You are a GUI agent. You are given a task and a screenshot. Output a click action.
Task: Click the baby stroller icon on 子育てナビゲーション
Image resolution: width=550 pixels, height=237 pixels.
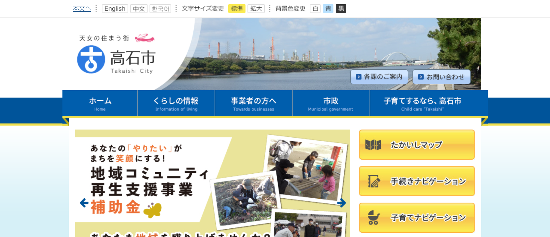374,218
